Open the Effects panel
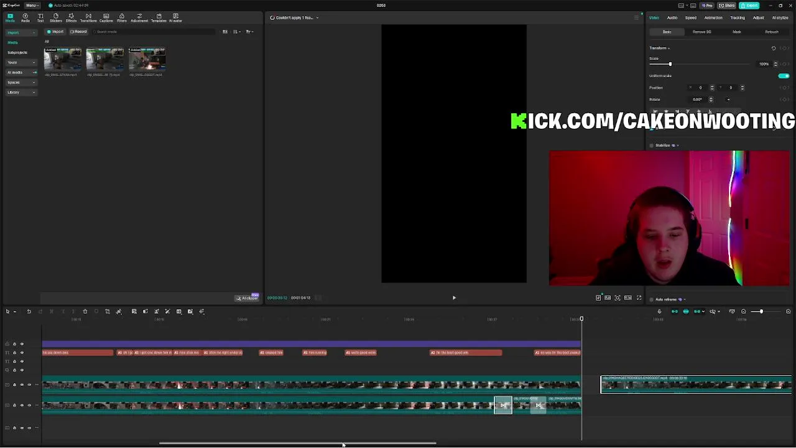 click(x=72, y=17)
